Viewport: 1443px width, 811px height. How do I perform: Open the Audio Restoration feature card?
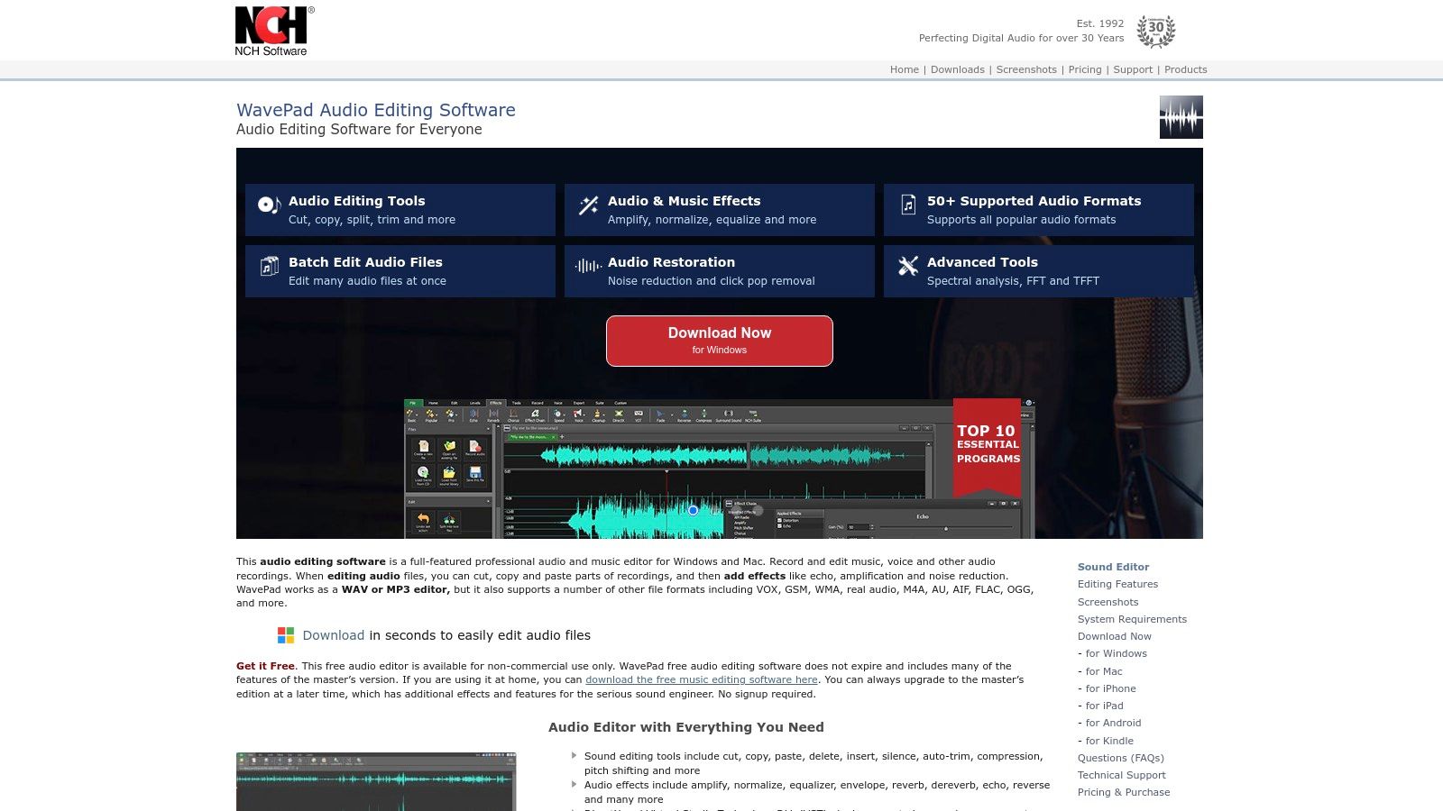pos(720,271)
